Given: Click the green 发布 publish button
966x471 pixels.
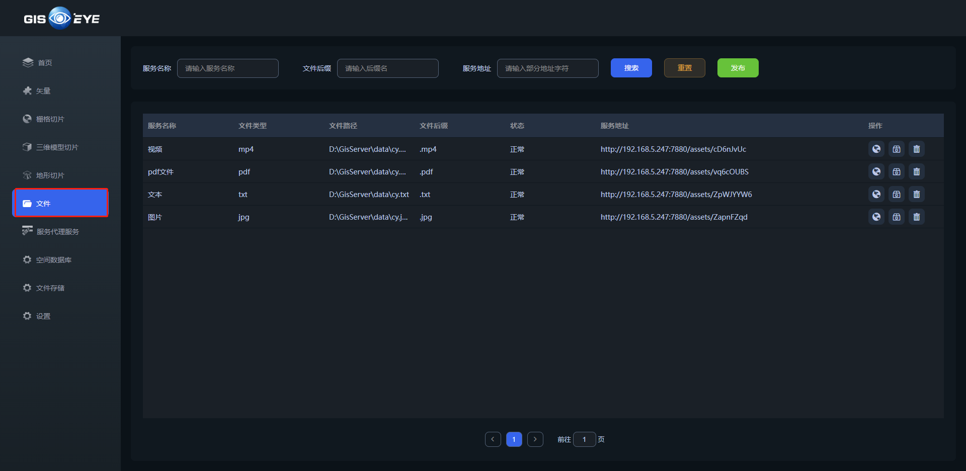Looking at the screenshot, I should 738,68.
